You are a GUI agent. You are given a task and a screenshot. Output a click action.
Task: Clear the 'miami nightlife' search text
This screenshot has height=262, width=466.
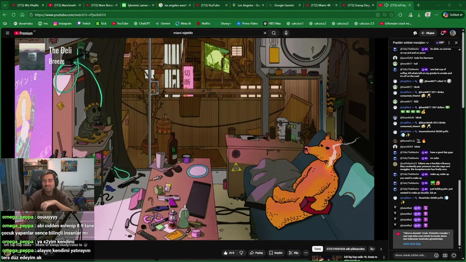[x=265, y=33]
